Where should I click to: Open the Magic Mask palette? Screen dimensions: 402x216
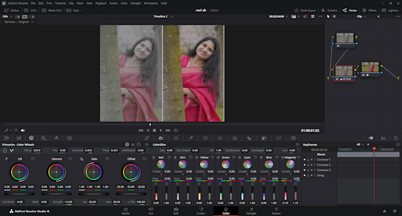(235, 138)
